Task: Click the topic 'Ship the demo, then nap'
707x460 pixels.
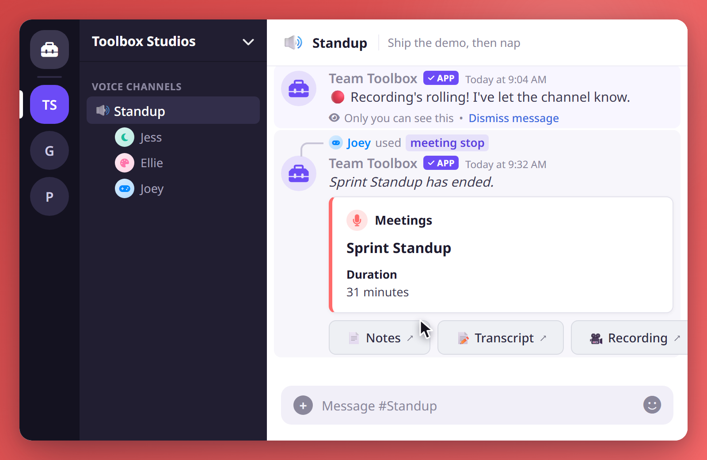Action: [454, 43]
